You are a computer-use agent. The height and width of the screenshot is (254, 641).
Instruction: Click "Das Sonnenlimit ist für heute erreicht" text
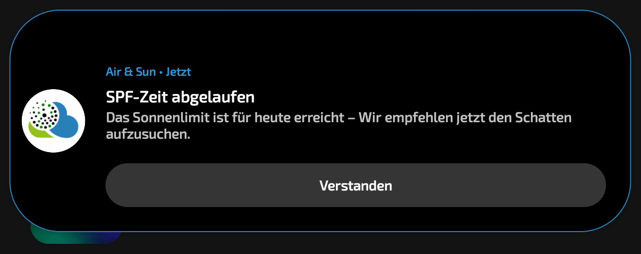click(x=224, y=117)
